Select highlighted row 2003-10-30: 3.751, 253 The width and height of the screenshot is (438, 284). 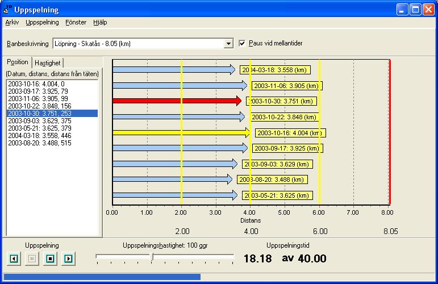(52, 114)
